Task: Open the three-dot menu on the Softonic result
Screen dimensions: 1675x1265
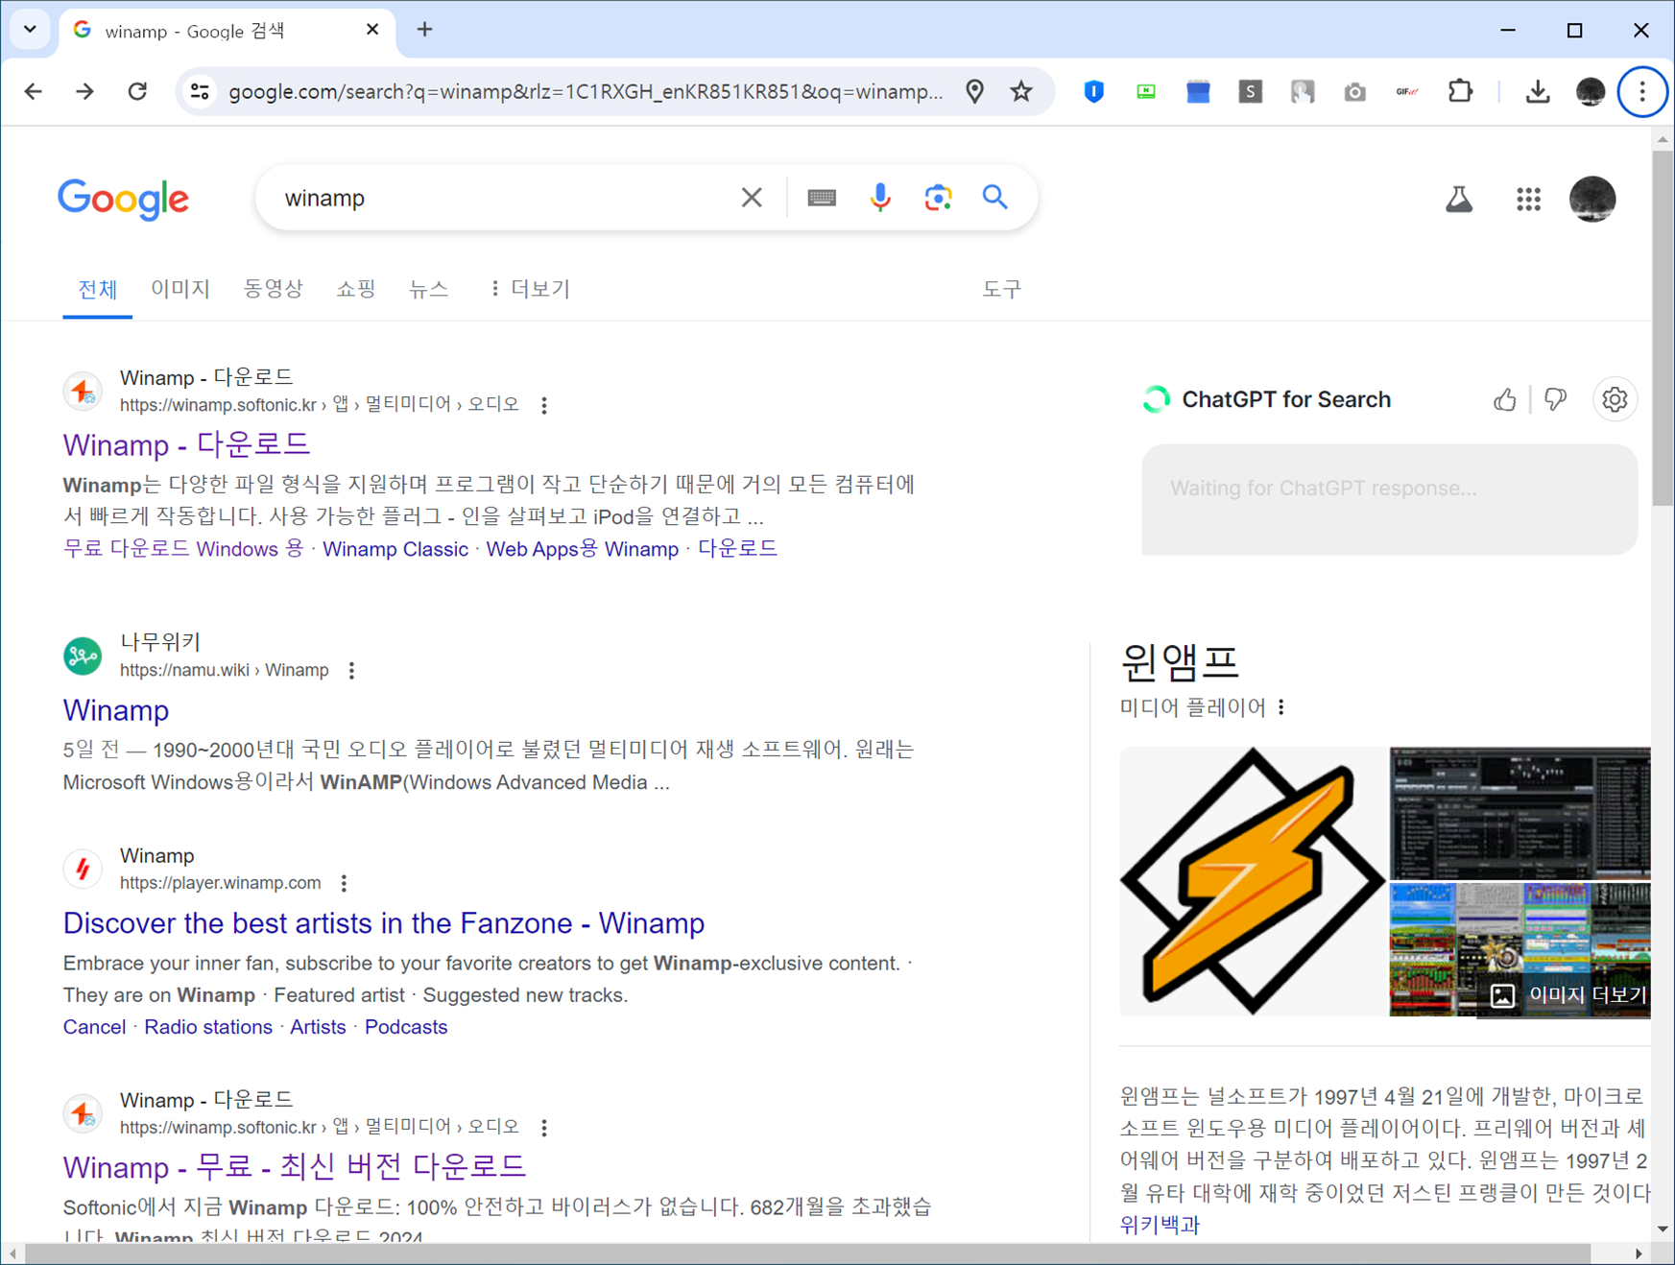Action: click(543, 405)
